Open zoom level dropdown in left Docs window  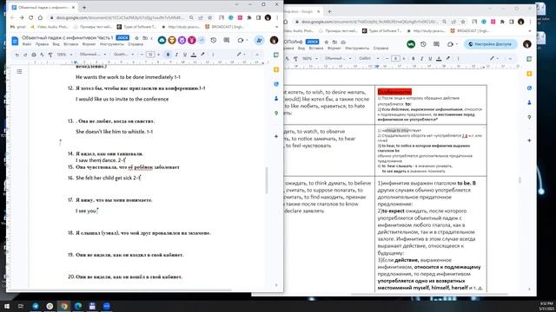(64, 55)
